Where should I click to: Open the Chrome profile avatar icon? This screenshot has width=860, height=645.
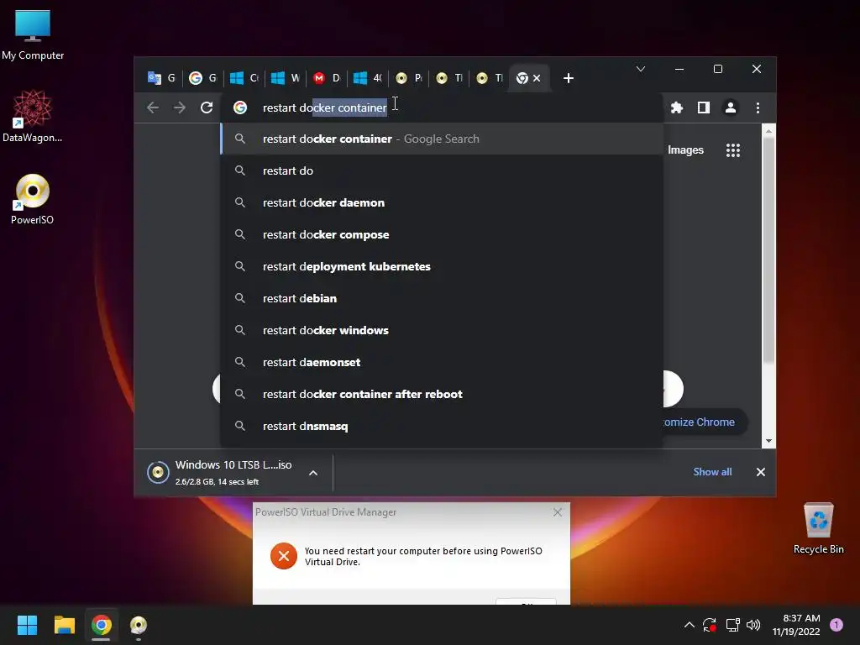[731, 107]
